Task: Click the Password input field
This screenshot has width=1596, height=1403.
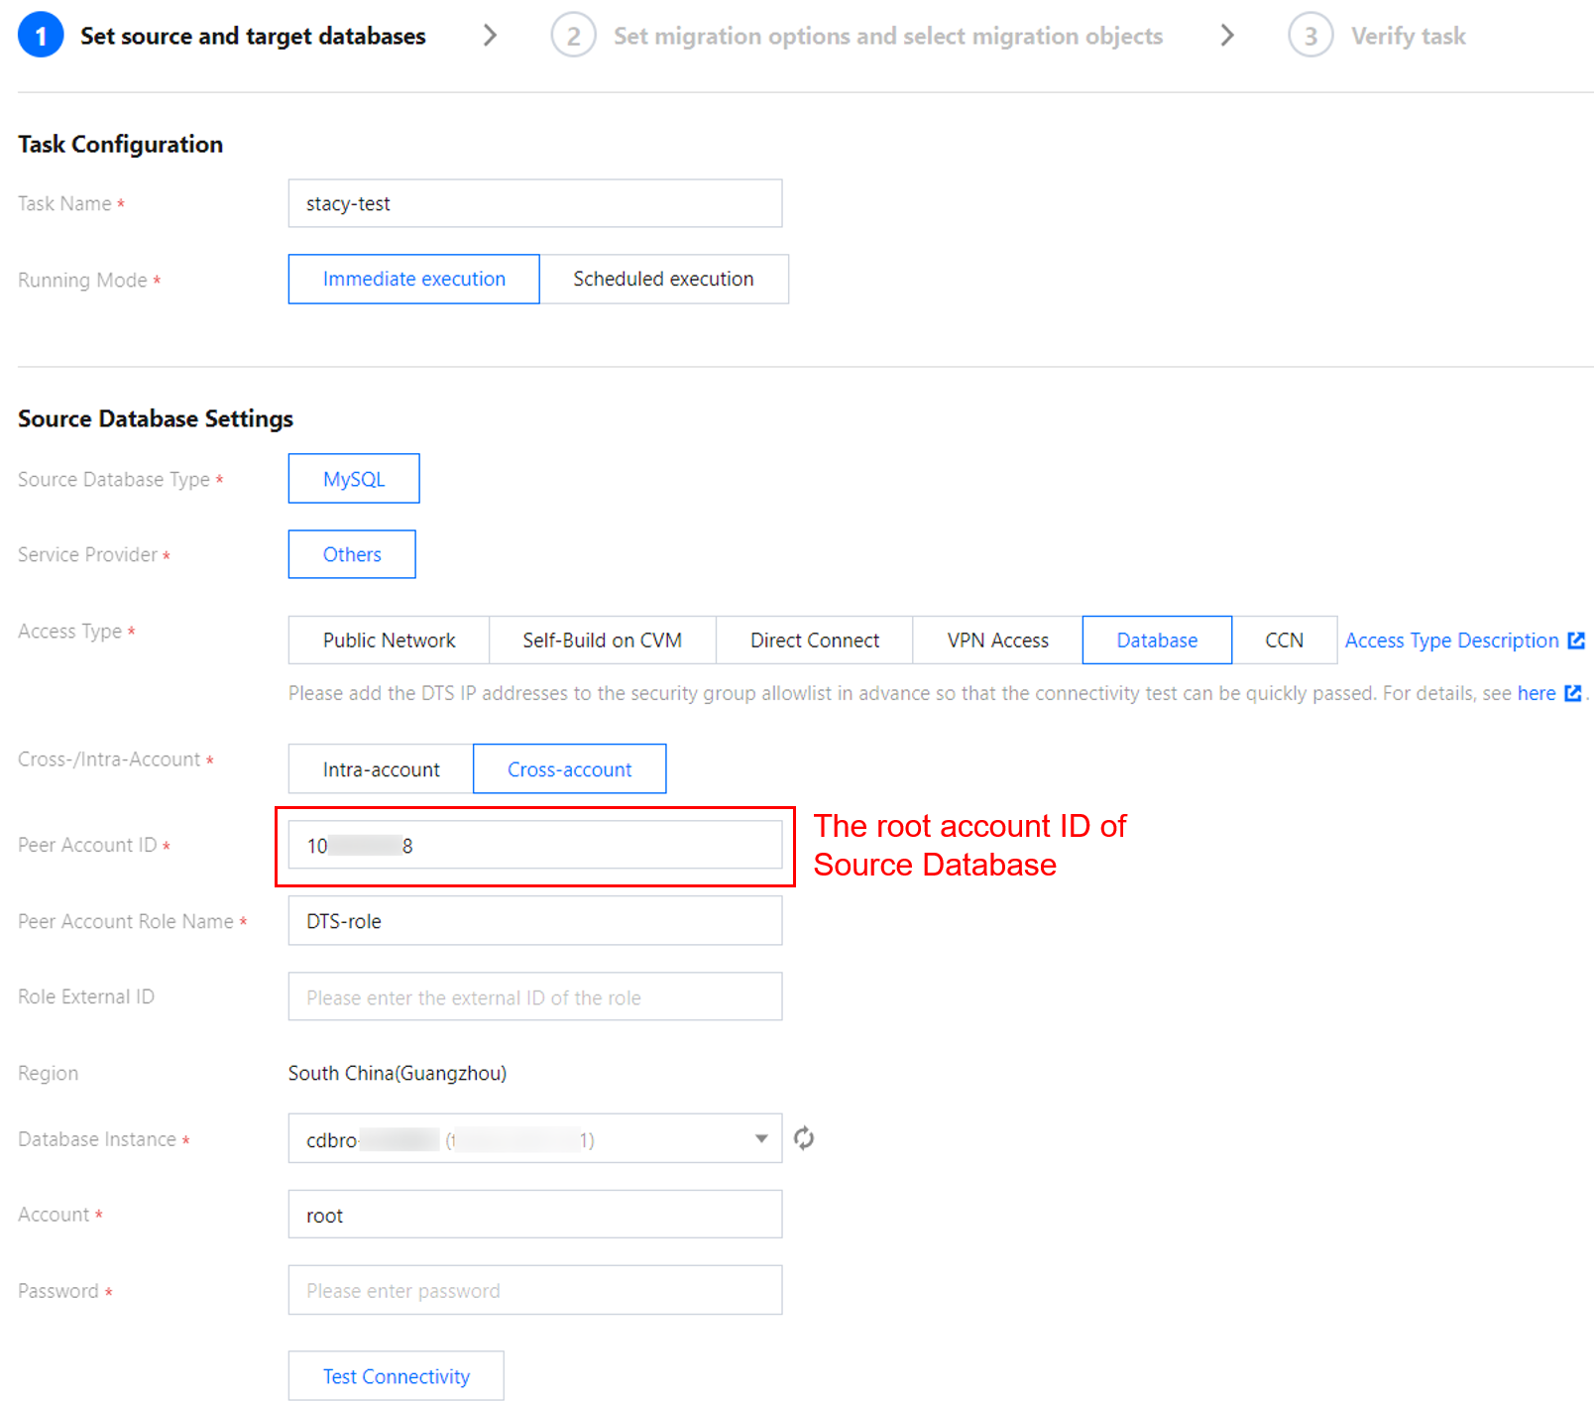Action: pos(534,1290)
